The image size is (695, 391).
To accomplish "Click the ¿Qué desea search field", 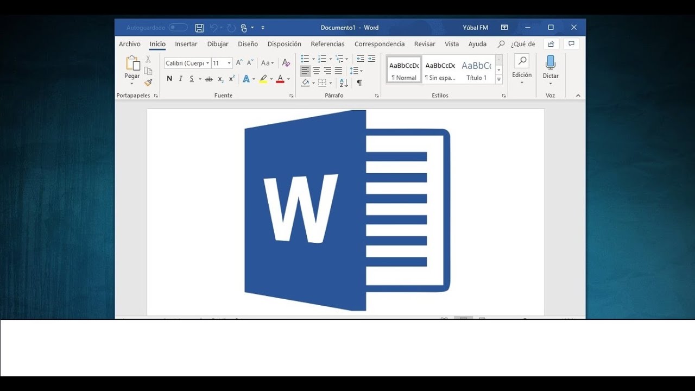I will (517, 44).
